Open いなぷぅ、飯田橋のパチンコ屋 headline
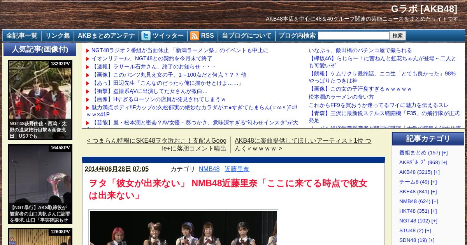Image resolution: width=467 pixels, height=245 pixels. click(360, 50)
